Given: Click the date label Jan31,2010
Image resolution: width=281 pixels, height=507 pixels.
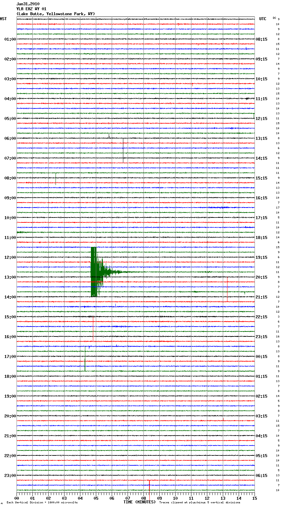Looking at the screenshot, I should coord(28,4).
